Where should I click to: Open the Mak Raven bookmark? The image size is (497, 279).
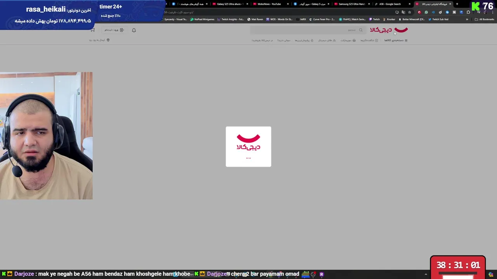[255, 19]
